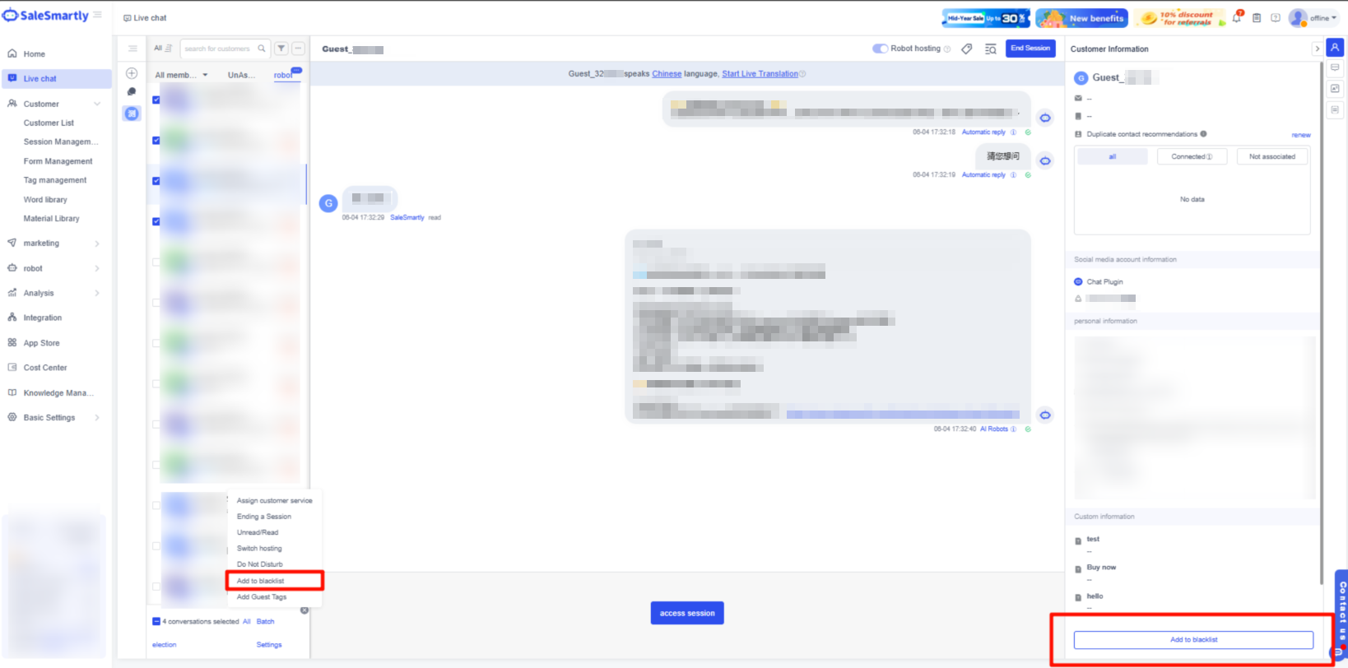The width and height of the screenshot is (1348, 668).
Task: Toggle the conversation list panel hamburger icon
Action: [x=132, y=49]
